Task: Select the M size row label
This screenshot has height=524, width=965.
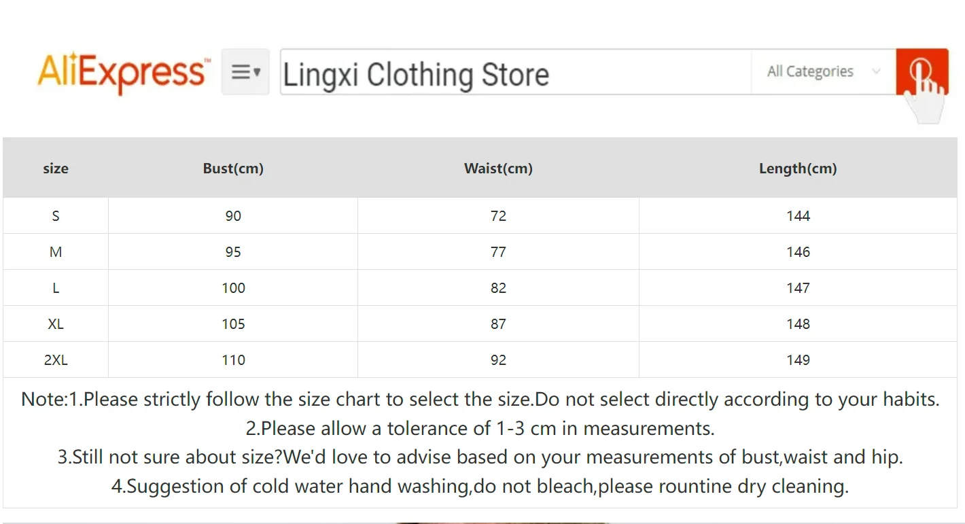Action: (56, 252)
